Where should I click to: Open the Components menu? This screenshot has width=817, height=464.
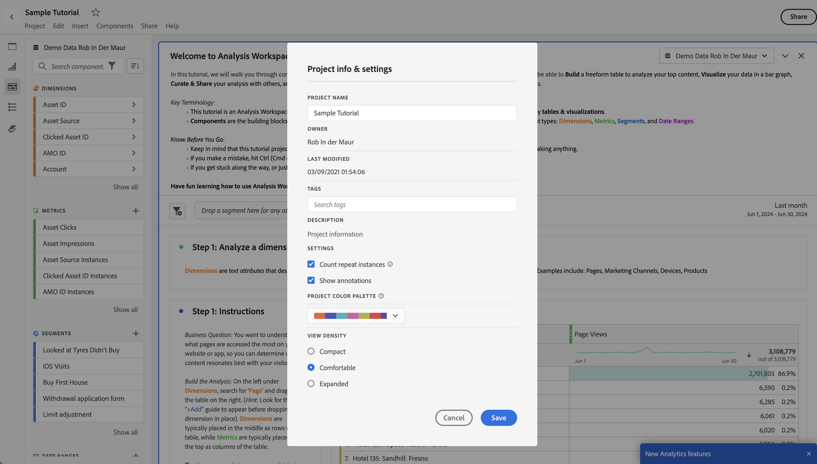(x=114, y=26)
